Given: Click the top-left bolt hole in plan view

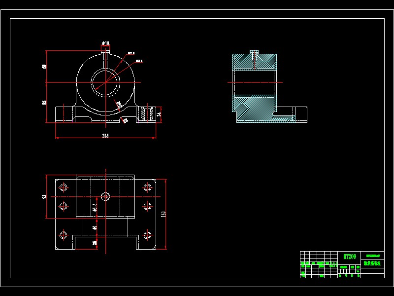Looking at the screenshot, I should 64,187.
